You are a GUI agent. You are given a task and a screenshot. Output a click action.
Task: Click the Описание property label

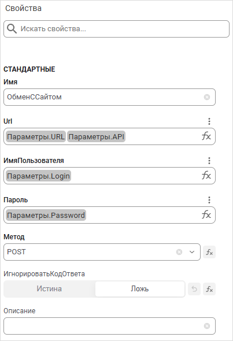[x=20, y=310]
